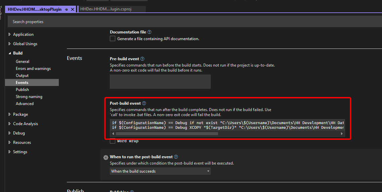The height and width of the screenshot is (192, 382).
Task: Open help for Pre-build event
Action: (x=142, y=59)
